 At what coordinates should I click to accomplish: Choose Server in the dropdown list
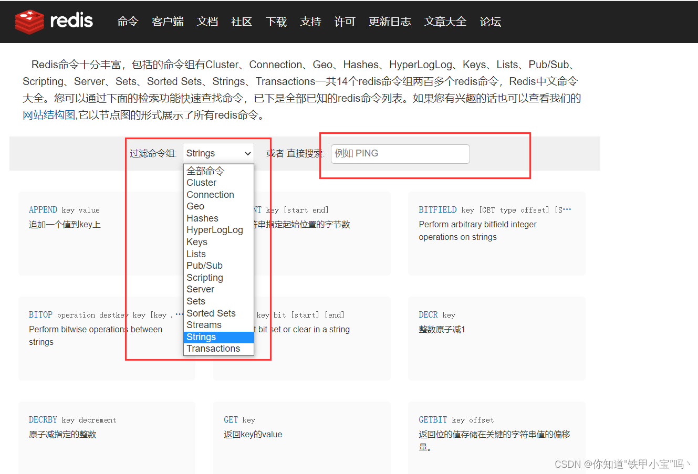(x=218, y=289)
